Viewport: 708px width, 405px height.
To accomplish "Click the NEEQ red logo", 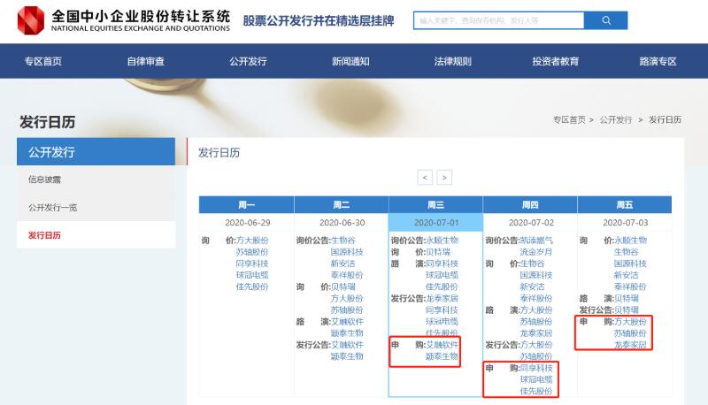I will point(31,19).
